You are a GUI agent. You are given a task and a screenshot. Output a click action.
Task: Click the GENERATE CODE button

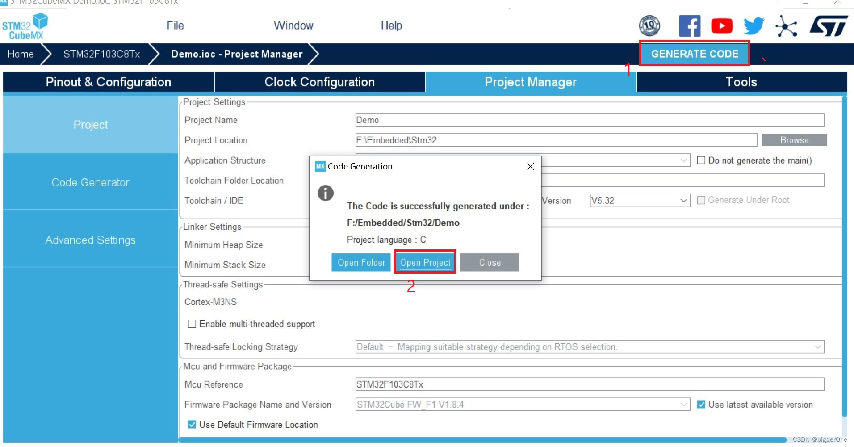(695, 54)
